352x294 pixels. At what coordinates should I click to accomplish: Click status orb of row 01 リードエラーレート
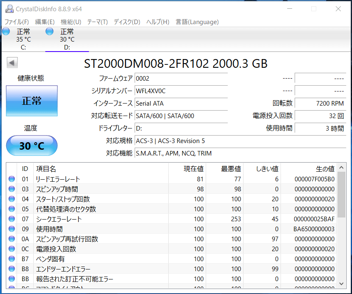pyautogui.click(x=12, y=179)
